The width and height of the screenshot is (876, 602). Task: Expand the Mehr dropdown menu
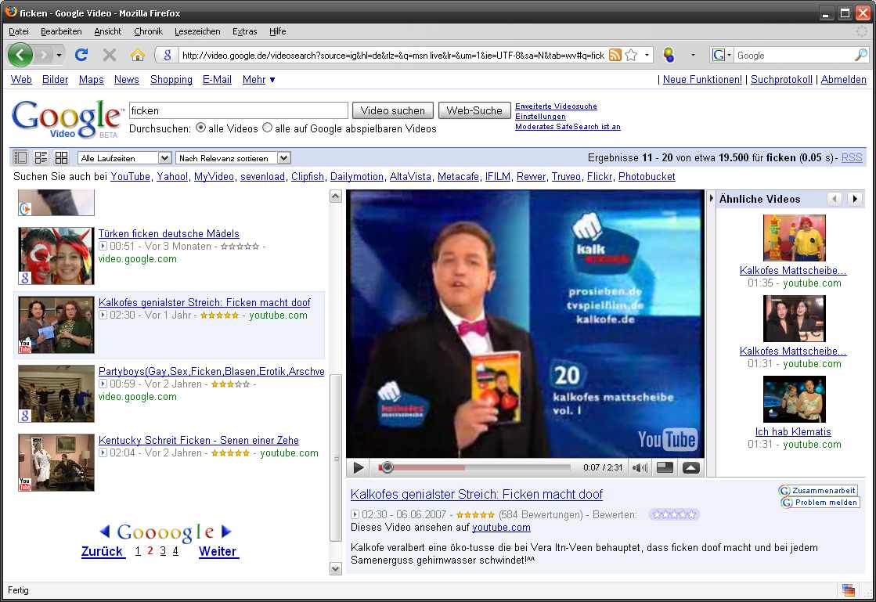258,80
